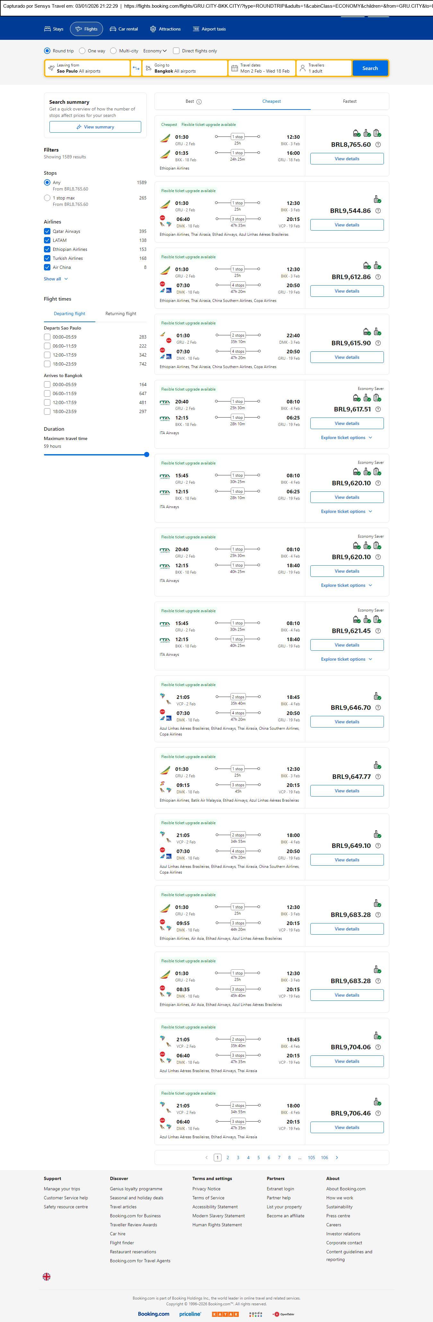433x1322 pixels.
Task: Switch to the Returning flight tab
Action: click(121, 313)
